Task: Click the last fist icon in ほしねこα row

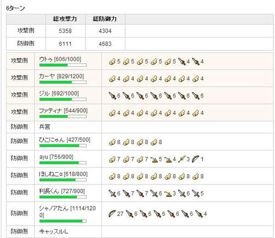Action: click(x=195, y=176)
